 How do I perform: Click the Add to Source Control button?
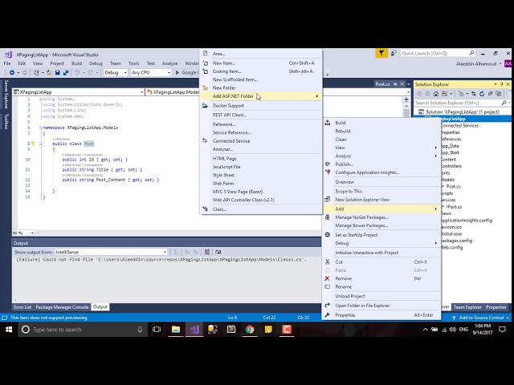tap(481, 318)
